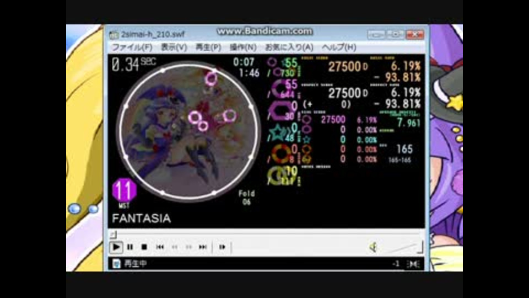Close the 2simai-h_210.swf window
This screenshot has height=298, width=529.
tap(415, 34)
